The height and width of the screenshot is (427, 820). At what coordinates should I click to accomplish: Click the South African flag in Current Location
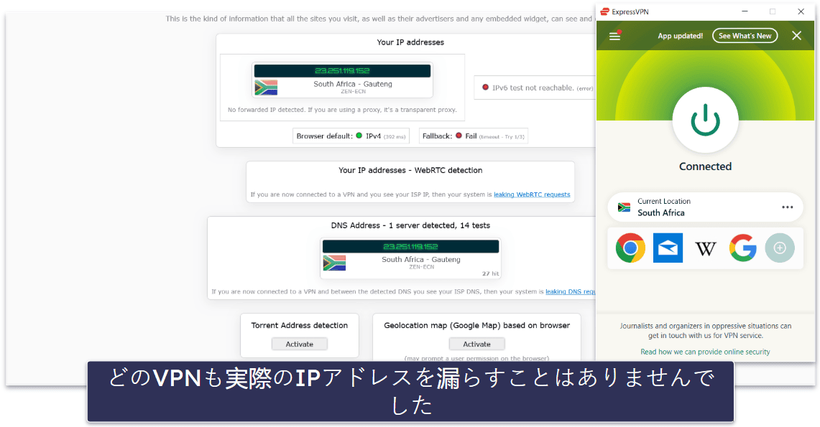click(x=624, y=207)
